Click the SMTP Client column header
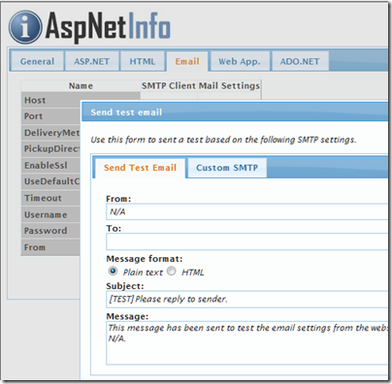 (169, 85)
